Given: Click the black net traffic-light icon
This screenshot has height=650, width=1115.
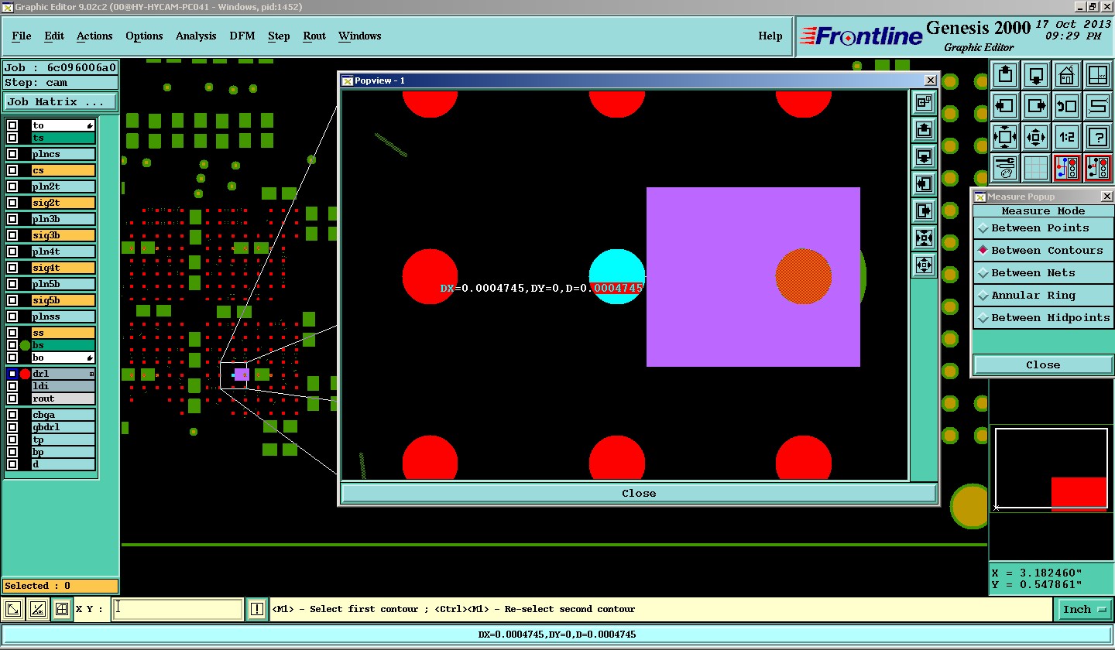Looking at the screenshot, I should (x=1098, y=167).
